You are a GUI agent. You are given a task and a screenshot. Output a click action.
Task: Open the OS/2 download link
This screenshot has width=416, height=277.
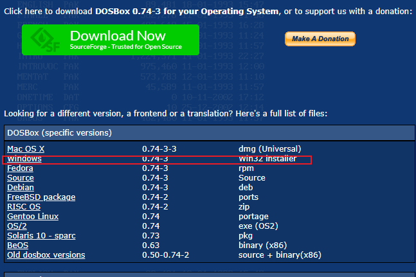[17, 226]
